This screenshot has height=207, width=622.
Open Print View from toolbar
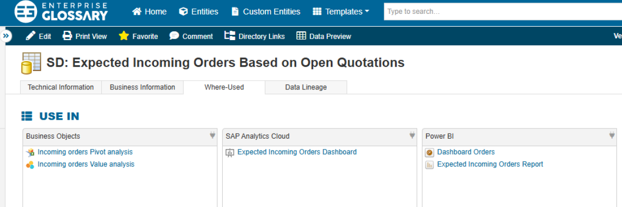85,36
